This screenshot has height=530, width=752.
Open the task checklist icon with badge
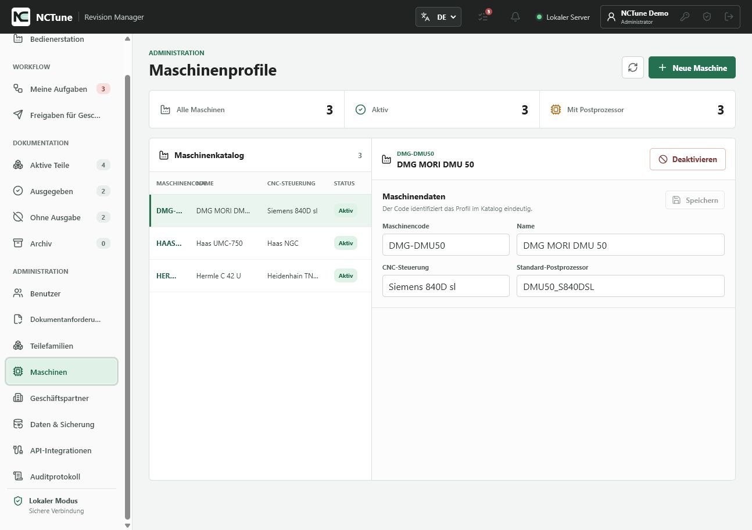pos(484,17)
